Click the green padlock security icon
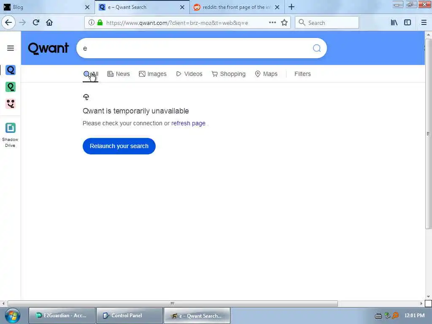Screen dimensions: 432x324 click(100, 23)
